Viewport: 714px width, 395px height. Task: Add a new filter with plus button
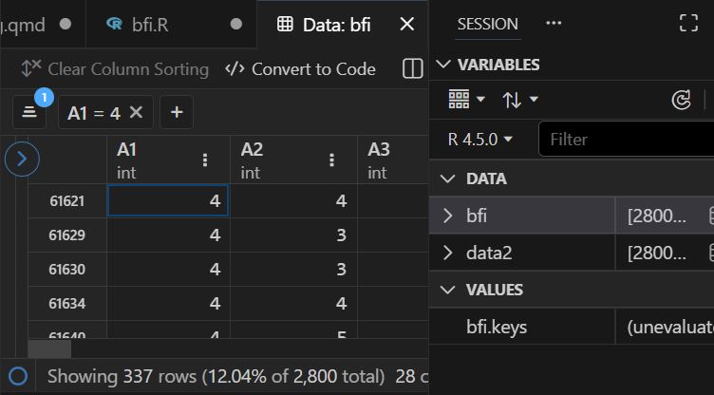[176, 112]
